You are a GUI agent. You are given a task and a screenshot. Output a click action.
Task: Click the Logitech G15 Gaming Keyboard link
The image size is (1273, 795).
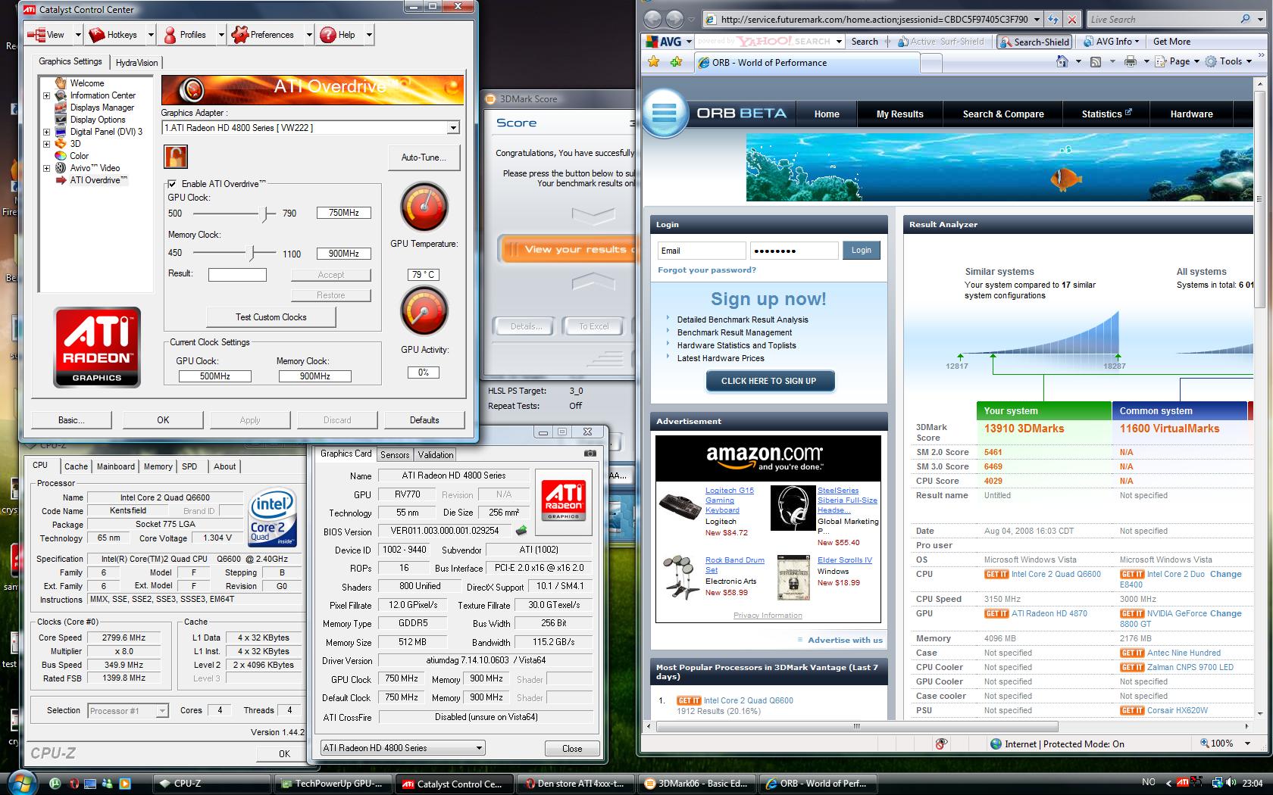click(x=729, y=500)
